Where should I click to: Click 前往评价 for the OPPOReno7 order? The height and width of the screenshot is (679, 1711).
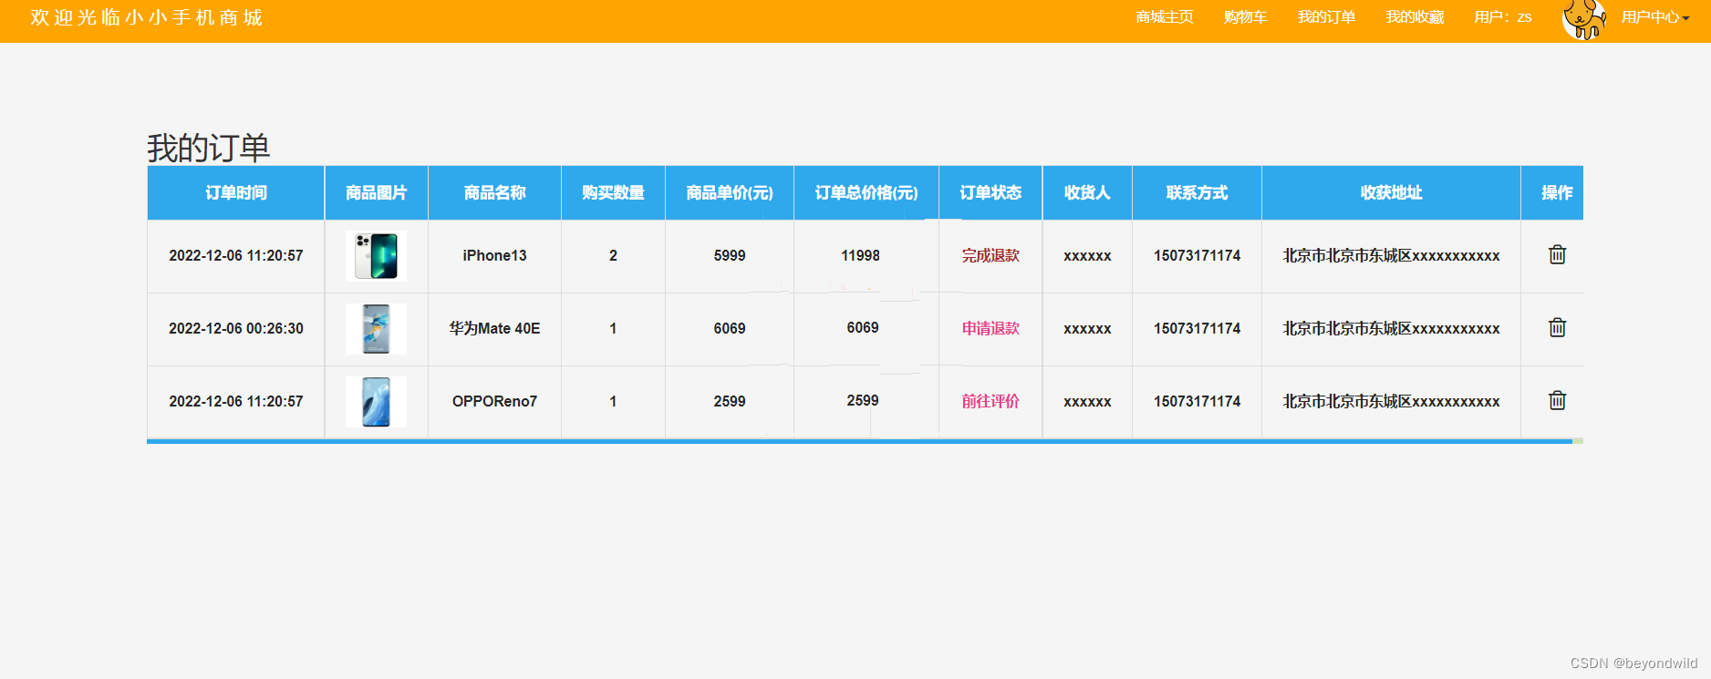(x=990, y=402)
